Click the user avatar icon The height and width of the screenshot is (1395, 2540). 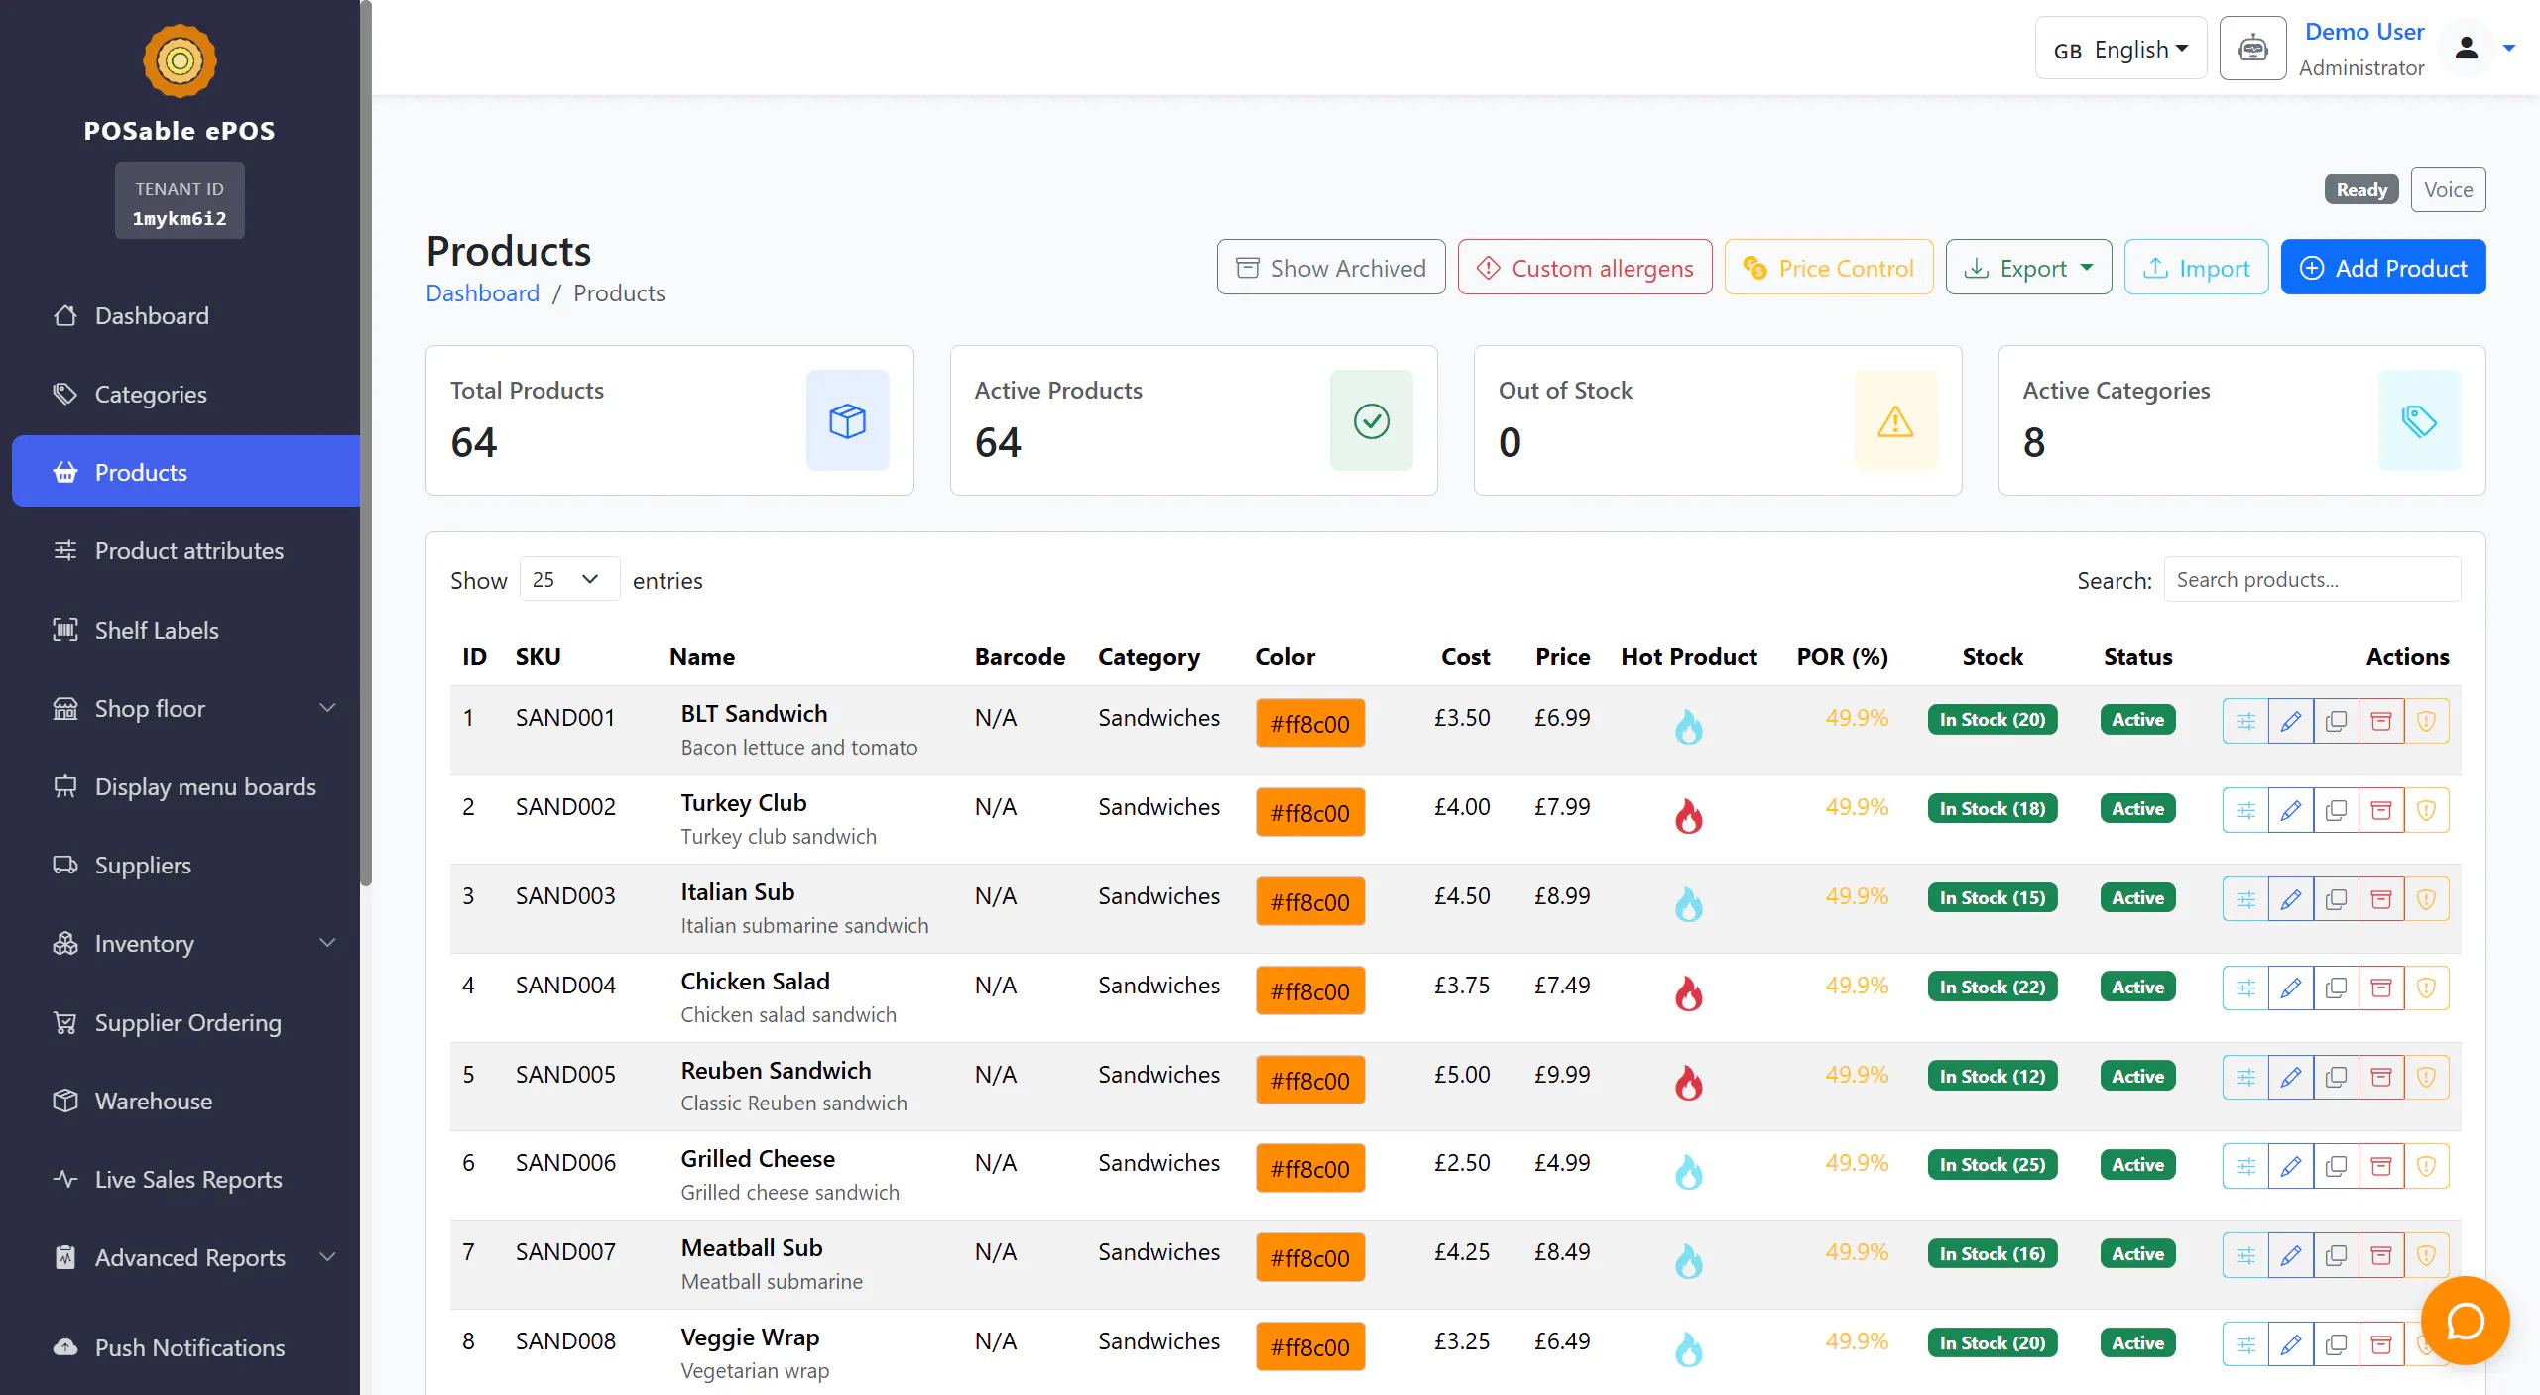tap(2467, 48)
